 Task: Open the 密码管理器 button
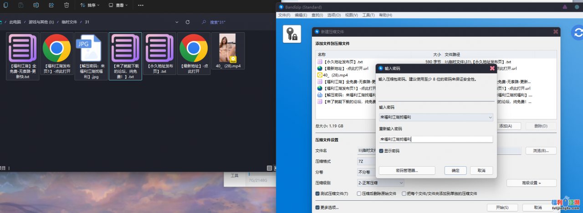click(x=406, y=170)
